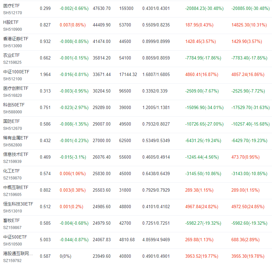Click 信息技术ETF gain 473.70(0.95%)

click(x=246, y=157)
